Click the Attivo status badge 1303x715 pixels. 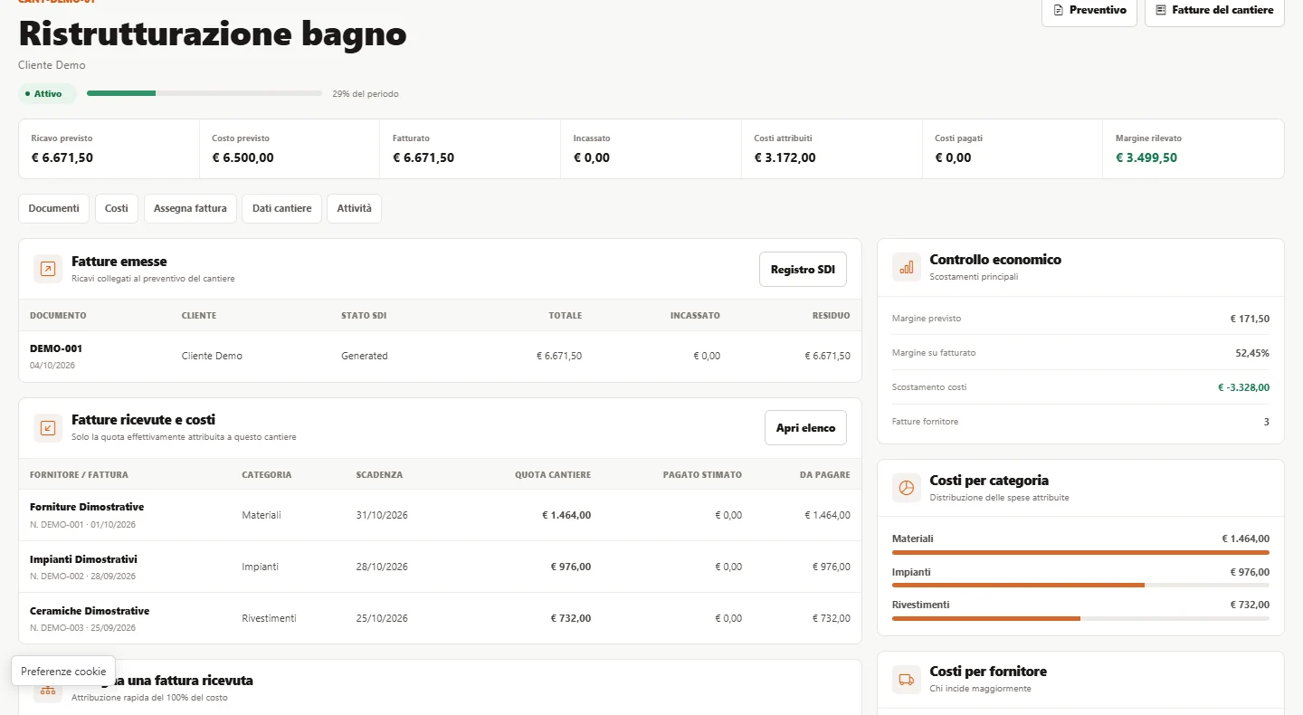tap(47, 94)
